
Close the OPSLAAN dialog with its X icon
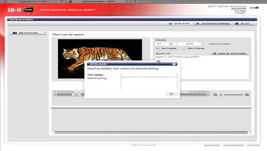click(174, 64)
